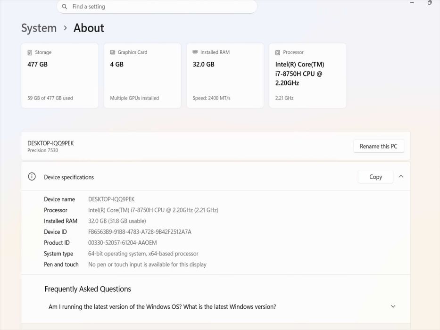
Task: Click the Device specifications info icon
Action: point(32,176)
